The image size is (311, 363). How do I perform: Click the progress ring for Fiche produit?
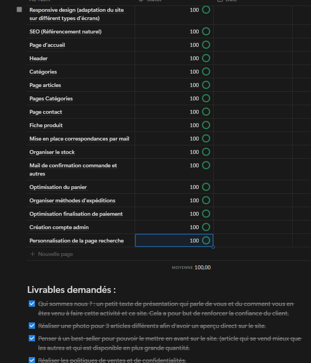206,125
